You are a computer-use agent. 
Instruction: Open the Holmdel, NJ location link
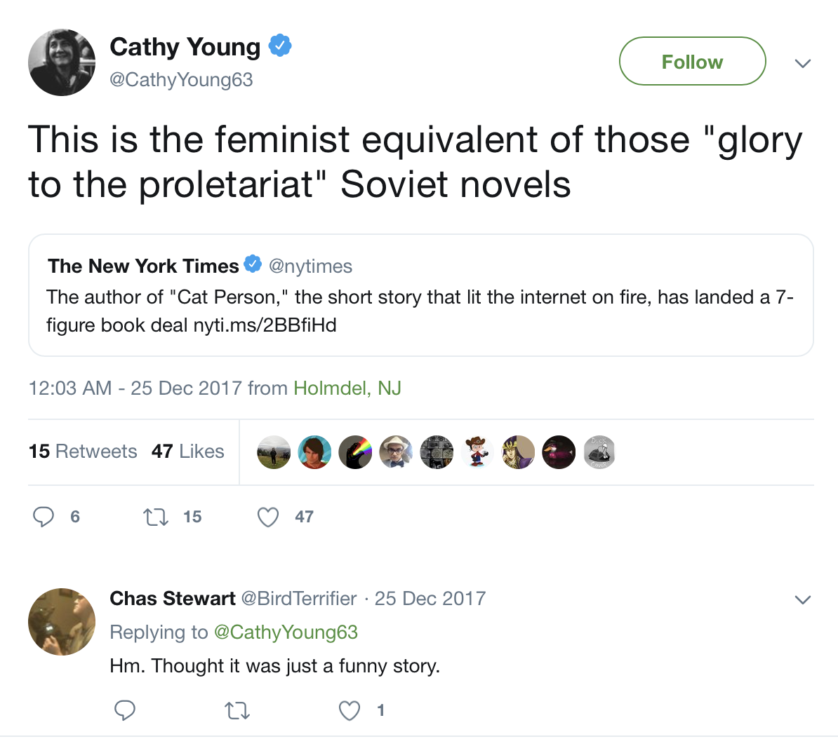347,388
